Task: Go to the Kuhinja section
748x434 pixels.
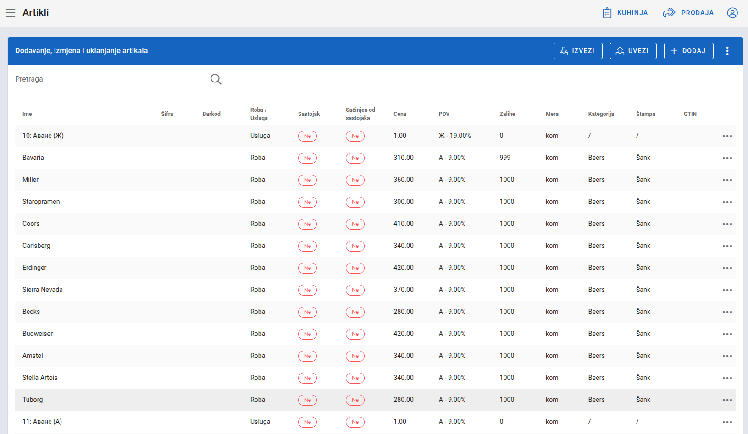Action: coord(625,13)
